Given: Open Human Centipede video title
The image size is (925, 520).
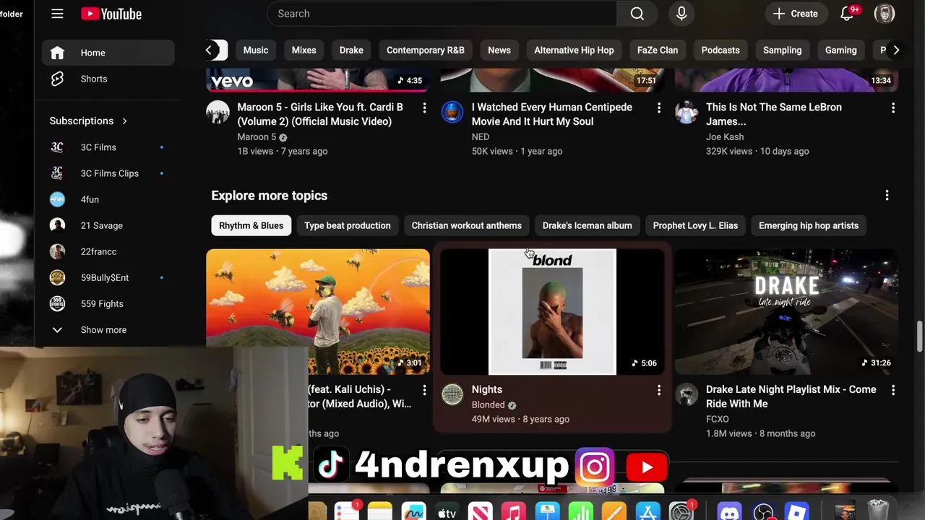Looking at the screenshot, I should (x=552, y=114).
